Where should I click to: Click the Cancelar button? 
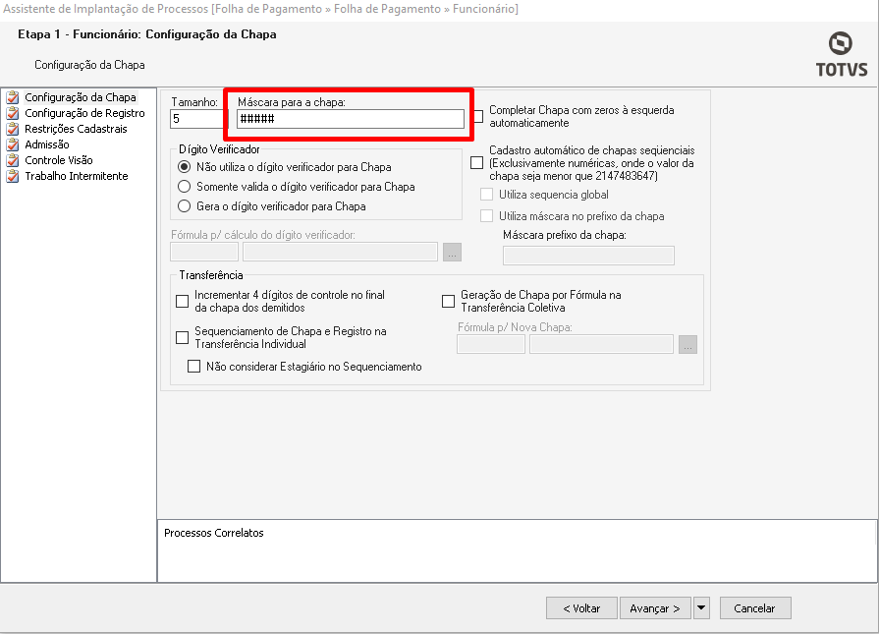tap(755, 608)
